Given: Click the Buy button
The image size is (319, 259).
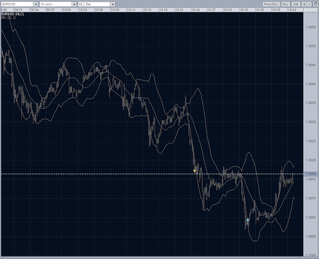Looking at the screenshot, I should click(286, 4).
